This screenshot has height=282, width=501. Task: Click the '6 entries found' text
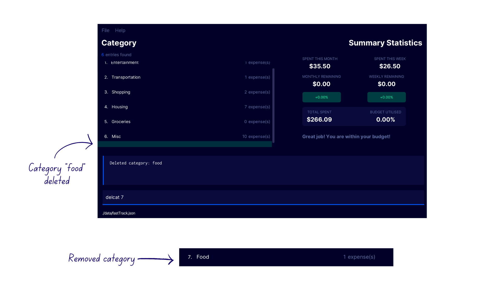point(116,55)
